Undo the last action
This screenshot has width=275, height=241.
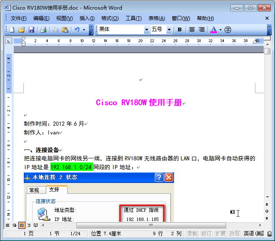pos(77,30)
